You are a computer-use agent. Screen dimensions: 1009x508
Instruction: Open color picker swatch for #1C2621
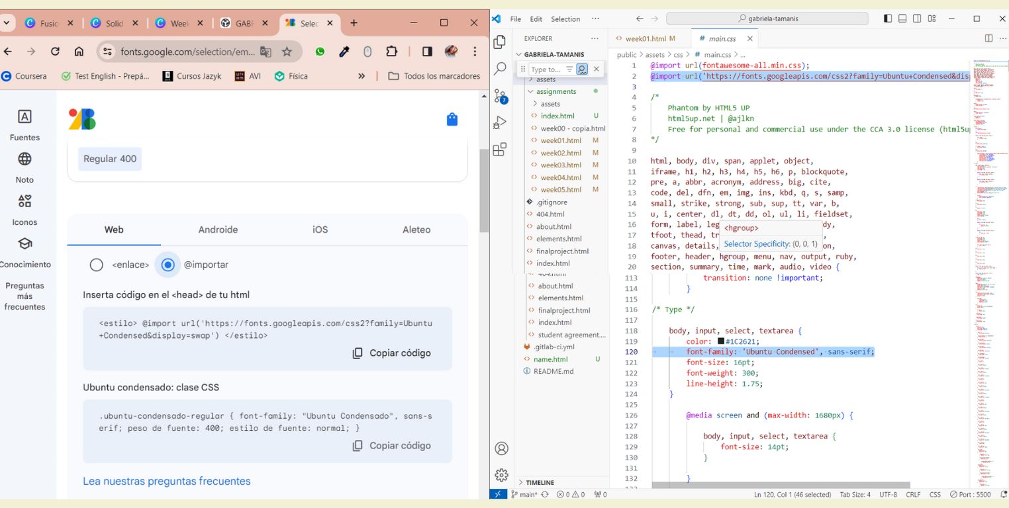point(721,341)
